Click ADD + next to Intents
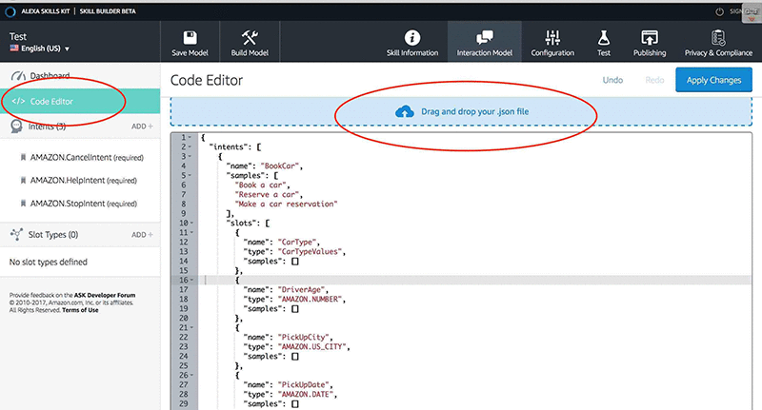 tap(142, 127)
